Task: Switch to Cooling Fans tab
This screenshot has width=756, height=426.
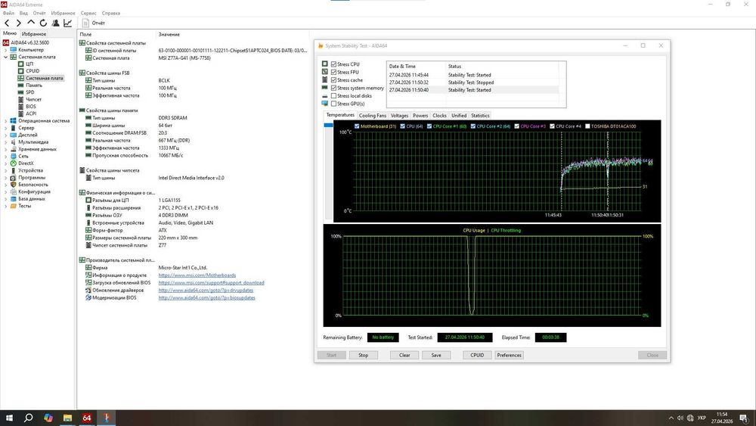Action: (x=372, y=116)
